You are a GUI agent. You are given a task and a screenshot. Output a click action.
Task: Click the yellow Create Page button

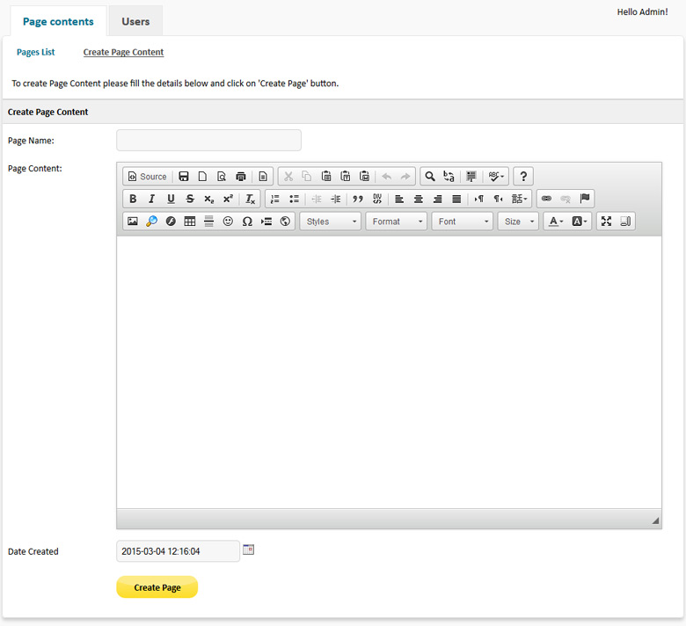click(x=157, y=587)
